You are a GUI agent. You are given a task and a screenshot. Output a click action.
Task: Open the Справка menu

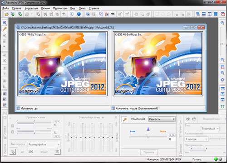point(94,8)
